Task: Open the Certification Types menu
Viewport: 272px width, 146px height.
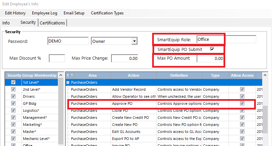Action: click(x=107, y=13)
